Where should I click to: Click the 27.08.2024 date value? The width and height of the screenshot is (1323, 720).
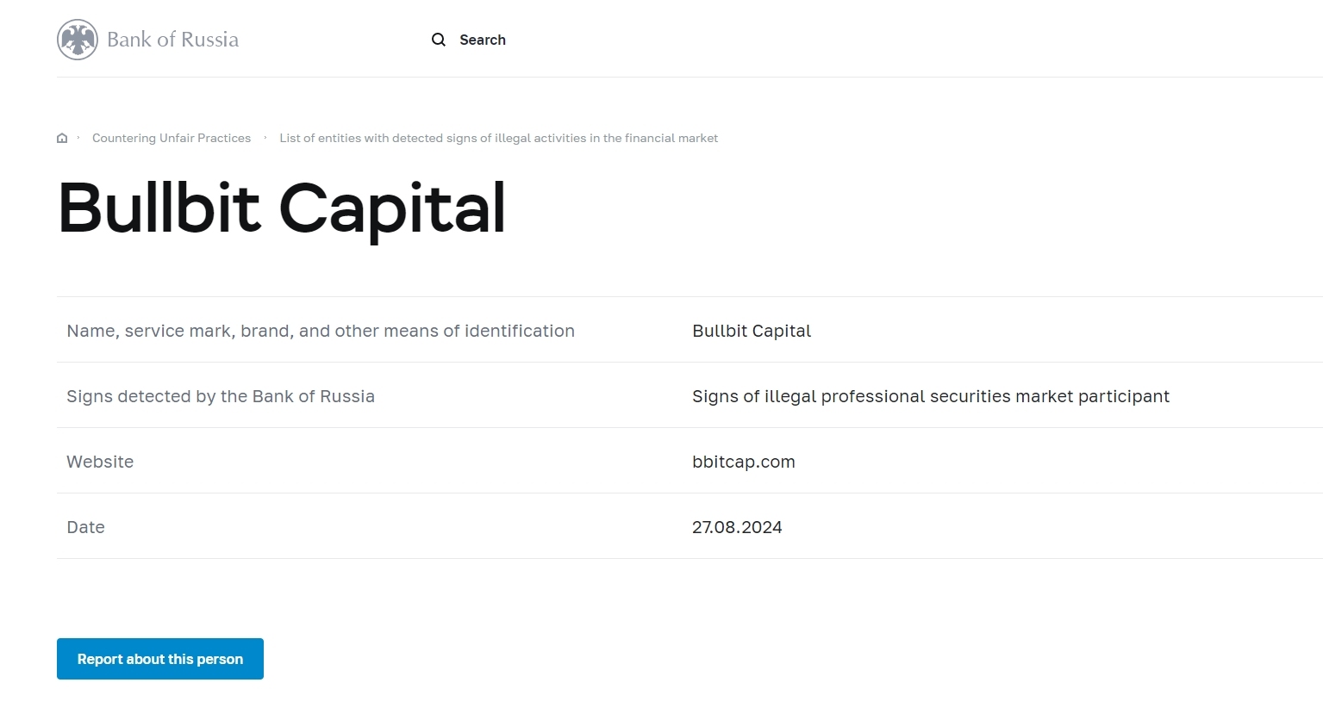pos(737,527)
